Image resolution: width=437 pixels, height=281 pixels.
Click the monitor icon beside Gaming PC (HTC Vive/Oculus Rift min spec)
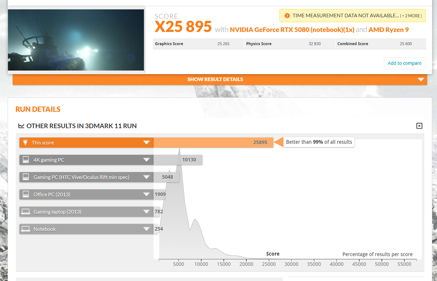tap(26, 177)
